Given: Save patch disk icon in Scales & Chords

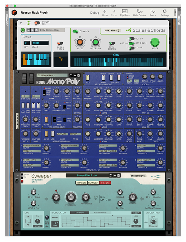Looking at the screenshot, I should (x=36, y=30).
